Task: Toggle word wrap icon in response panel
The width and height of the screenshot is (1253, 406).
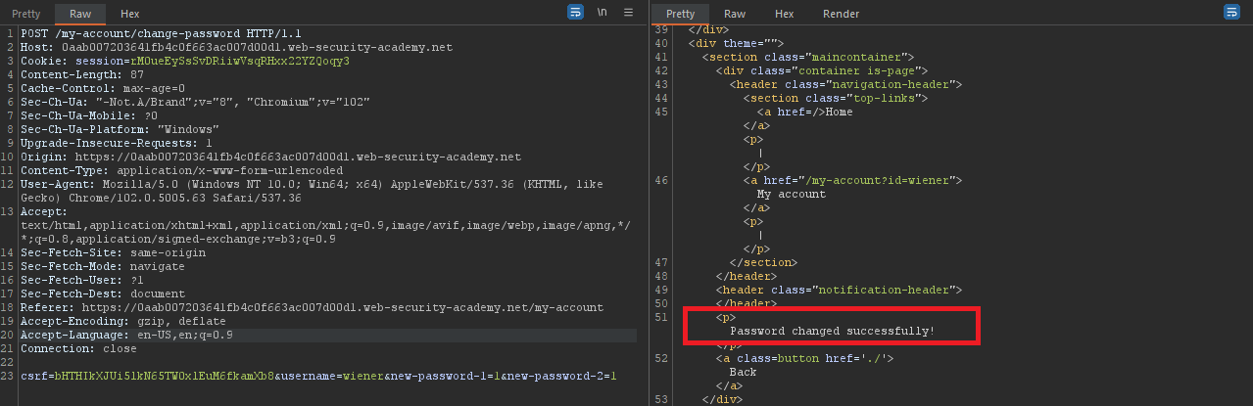Action: [1231, 13]
